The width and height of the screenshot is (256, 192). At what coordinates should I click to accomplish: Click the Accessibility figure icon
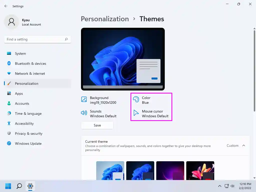coord(9,123)
